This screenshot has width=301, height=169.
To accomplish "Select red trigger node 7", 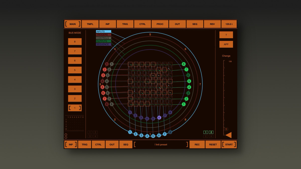I will click(x=105, y=99).
